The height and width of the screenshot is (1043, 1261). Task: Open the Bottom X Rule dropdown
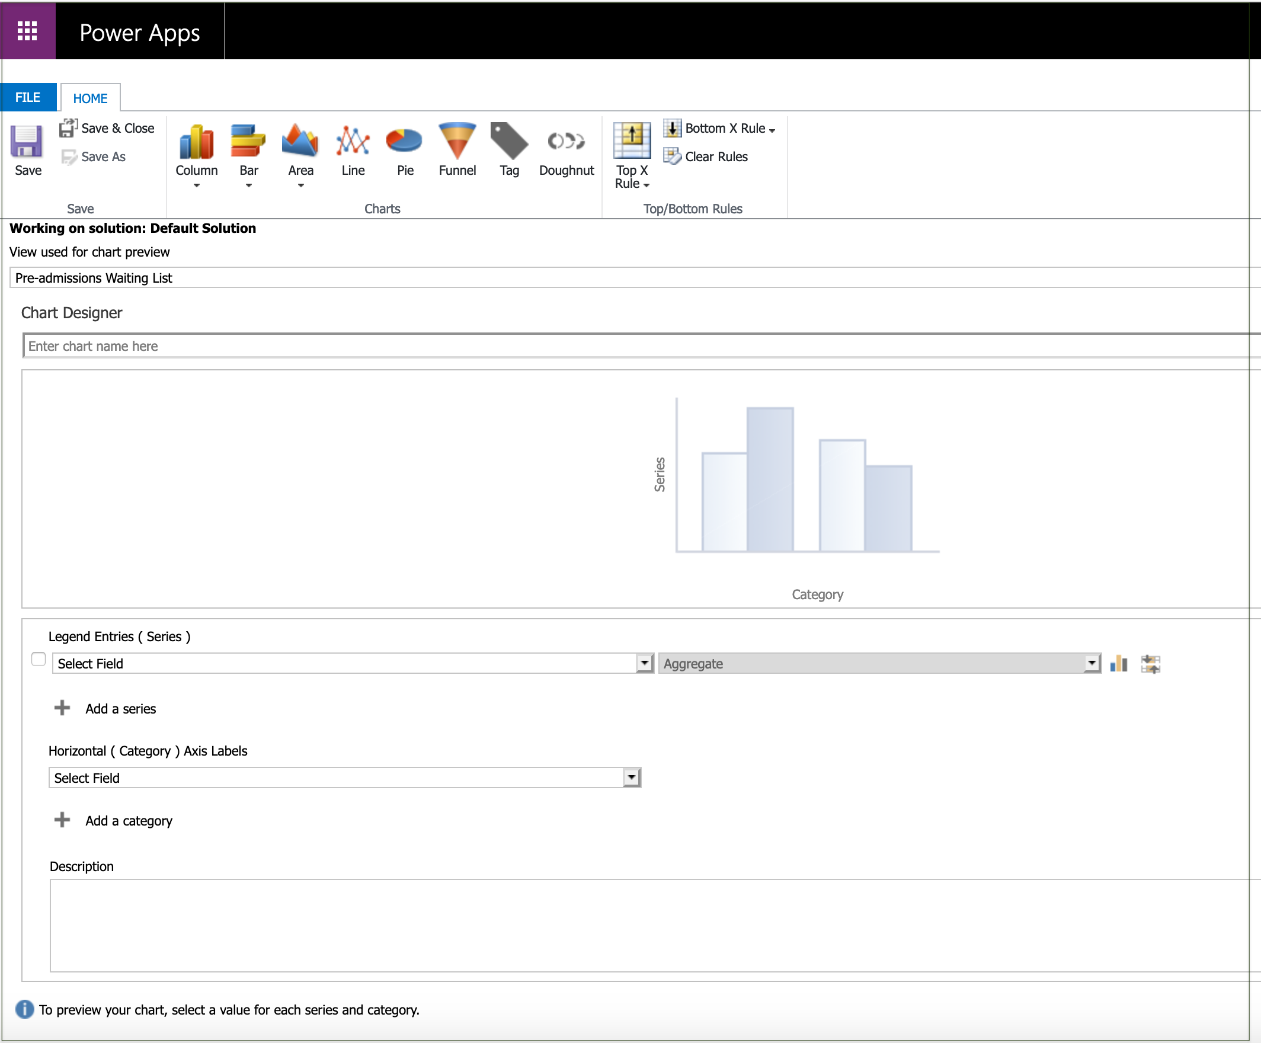(x=770, y=128)
